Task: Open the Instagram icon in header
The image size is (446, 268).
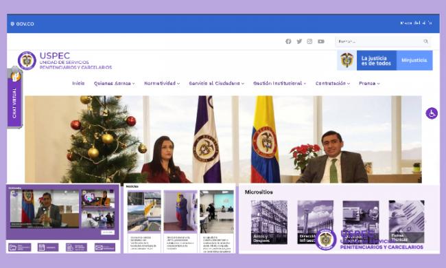Action: 309,41
